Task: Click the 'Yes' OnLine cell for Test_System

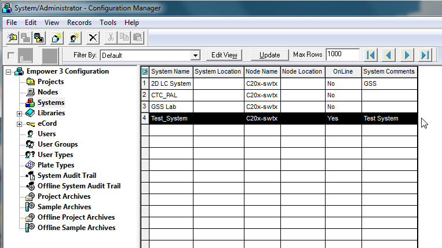Action: [343, 118]
